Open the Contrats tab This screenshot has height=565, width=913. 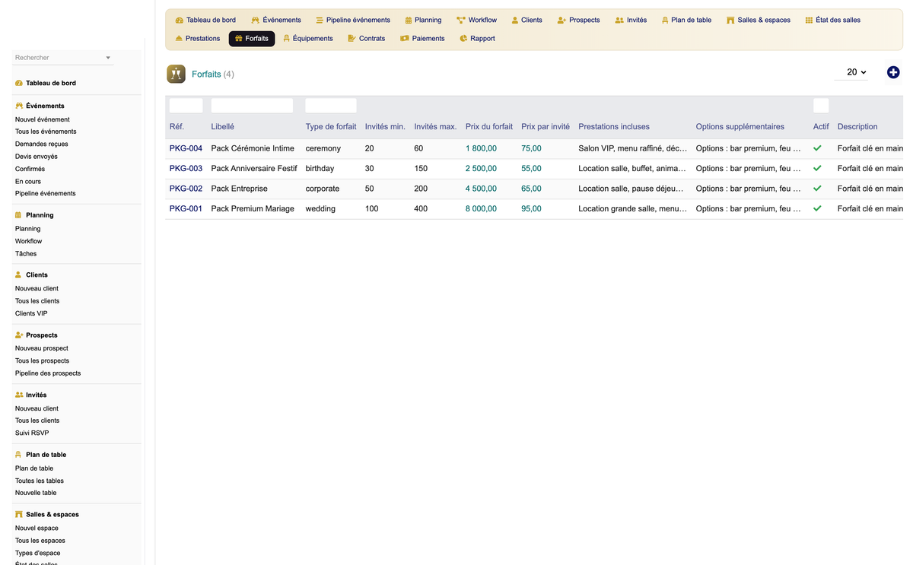[366, 38]
